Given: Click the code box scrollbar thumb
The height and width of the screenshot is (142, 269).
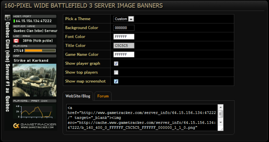Looking at the screenshot, I should 221,114.
